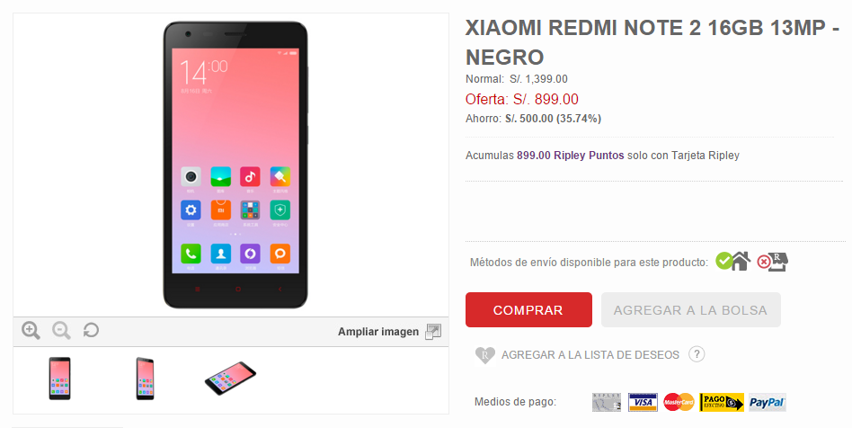Viewport: 852px width, 428px height.
Task: Click the home delivery available icon
Action: (x=733, y=262)
